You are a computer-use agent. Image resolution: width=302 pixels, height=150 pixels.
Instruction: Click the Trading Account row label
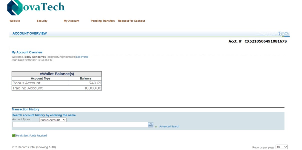tap(27, 88)
